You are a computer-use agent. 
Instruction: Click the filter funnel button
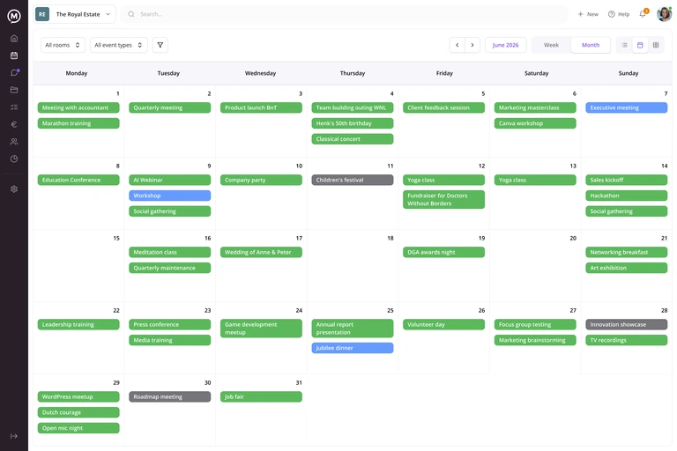tap(160, 45)
